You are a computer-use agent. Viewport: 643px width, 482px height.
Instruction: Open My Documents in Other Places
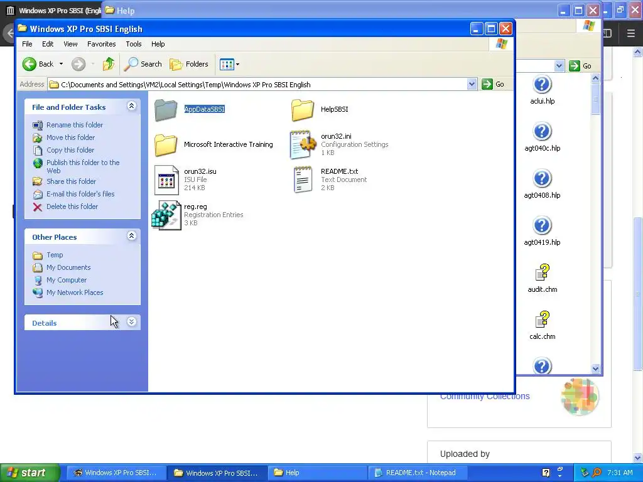(x=68, y=267)
